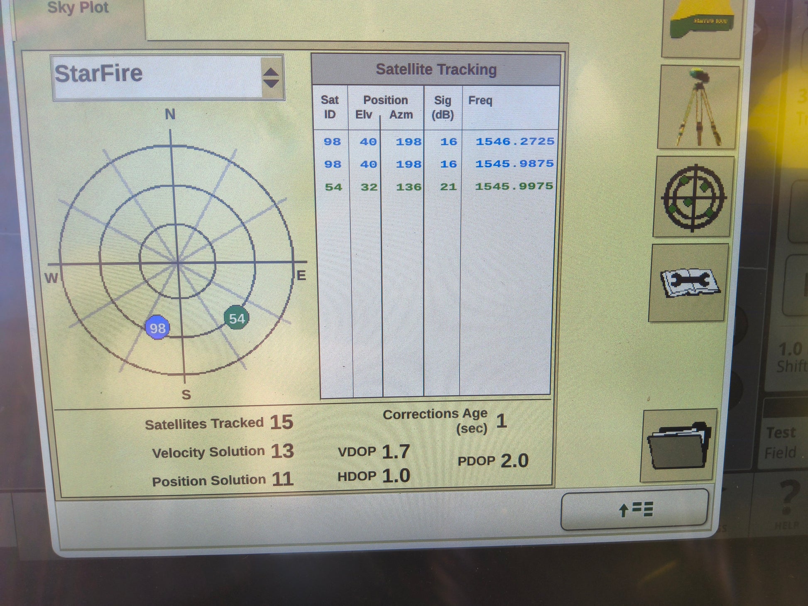This screenshot has width=808, height=606.
Task: Tap the 1.0 Shift button
Action: click(x=789, y=357)
